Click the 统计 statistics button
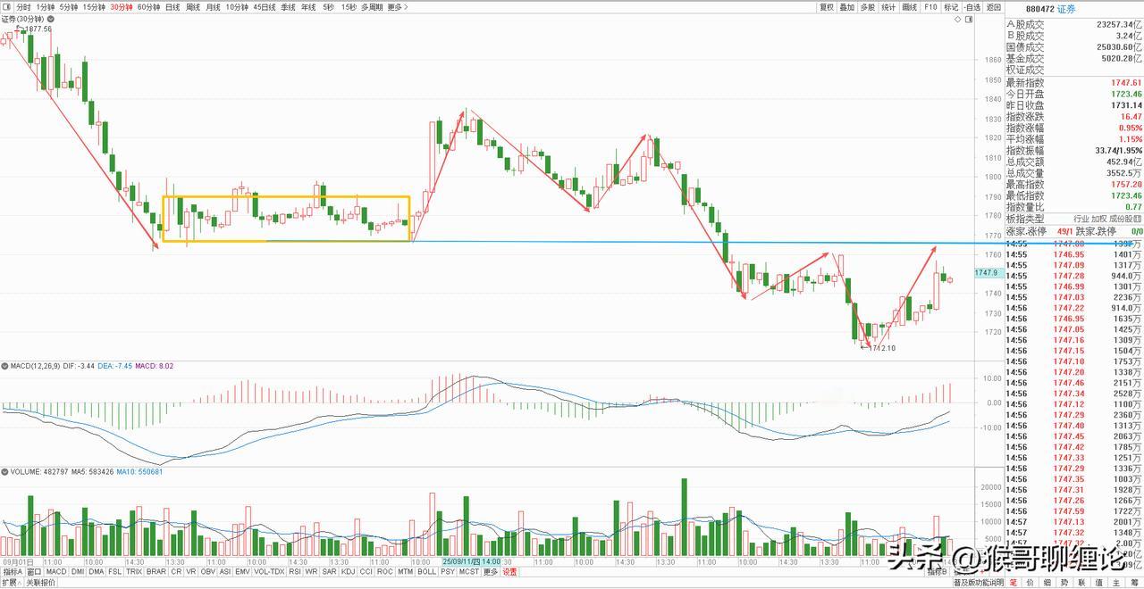 click(888, 7)
